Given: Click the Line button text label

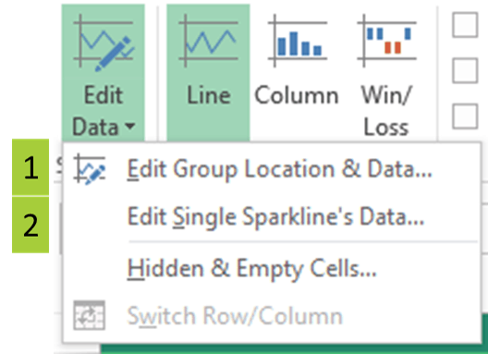Looking at the screenshot, I should (209, 95).
